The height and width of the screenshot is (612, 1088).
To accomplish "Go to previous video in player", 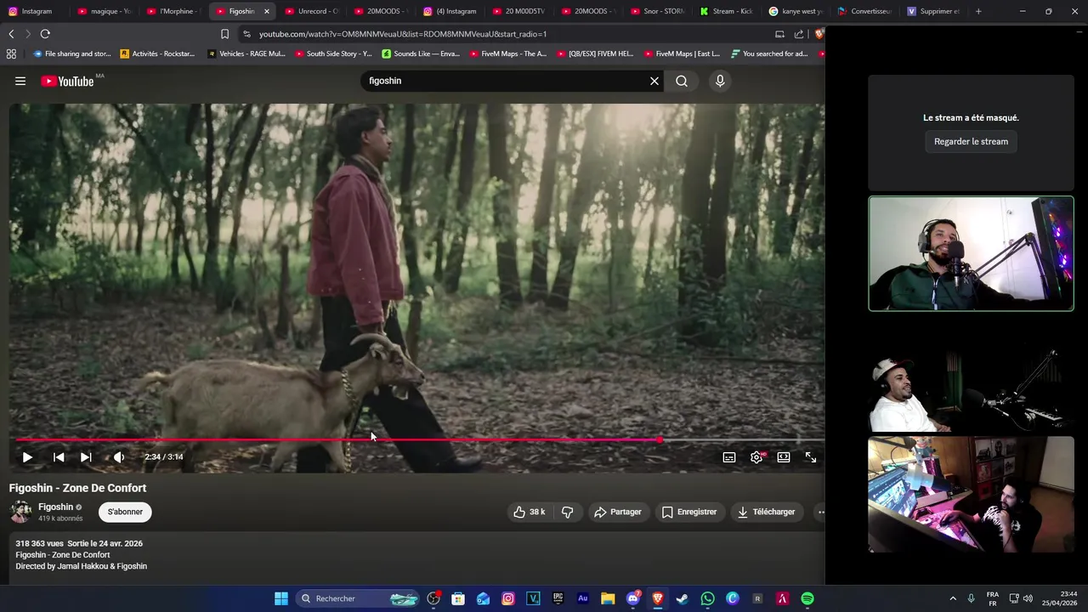I will 59,457.
